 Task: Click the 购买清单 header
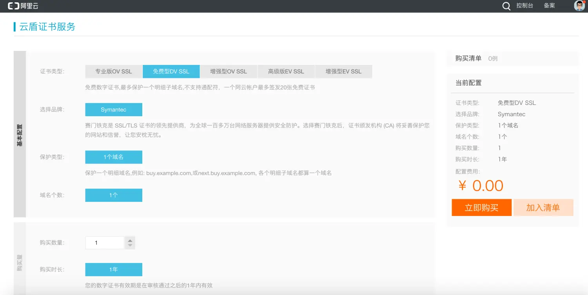click(x=468, y=58)
